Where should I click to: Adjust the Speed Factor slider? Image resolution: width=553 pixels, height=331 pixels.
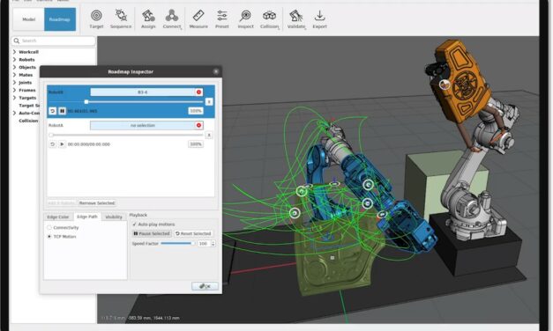[x=178, y=243]
